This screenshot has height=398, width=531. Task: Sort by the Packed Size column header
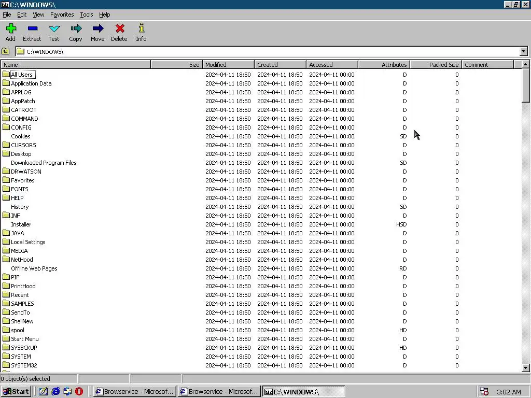436,65
